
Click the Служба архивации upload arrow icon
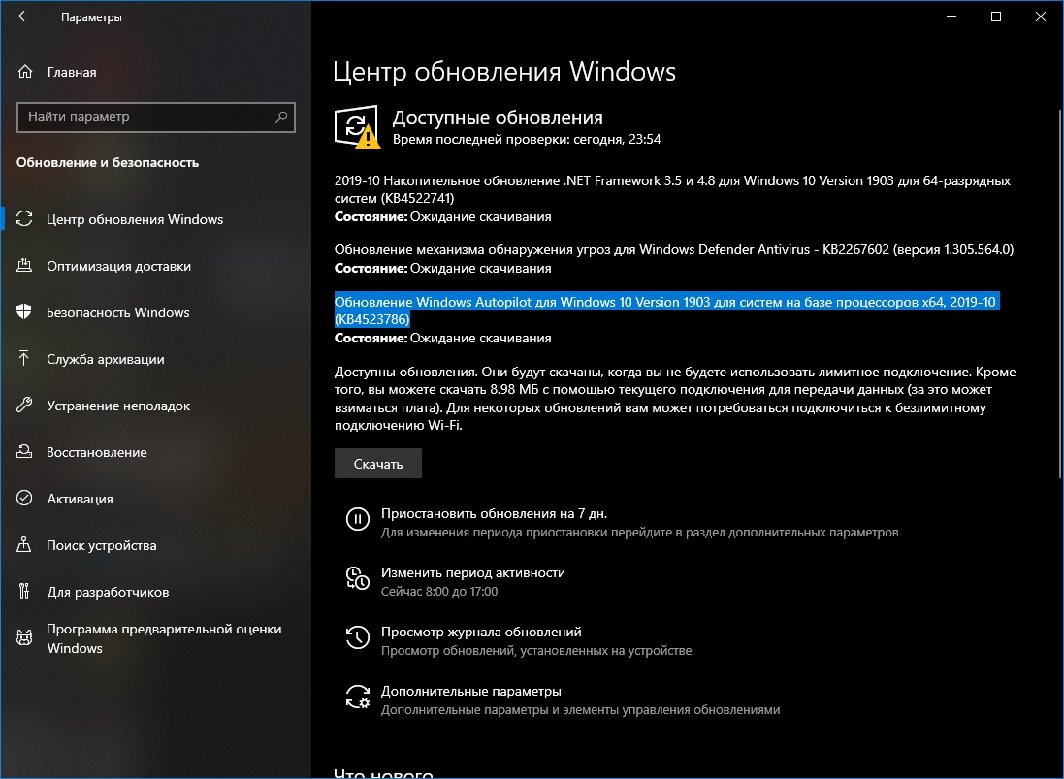pos(24,358)
